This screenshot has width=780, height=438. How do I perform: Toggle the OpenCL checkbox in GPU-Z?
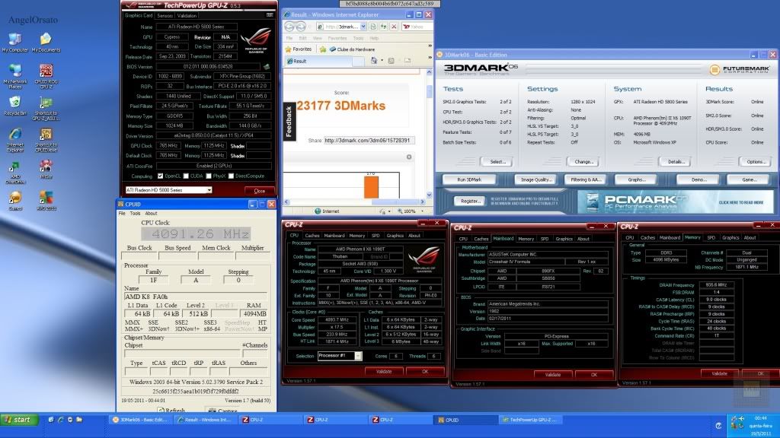click(161, 175)
